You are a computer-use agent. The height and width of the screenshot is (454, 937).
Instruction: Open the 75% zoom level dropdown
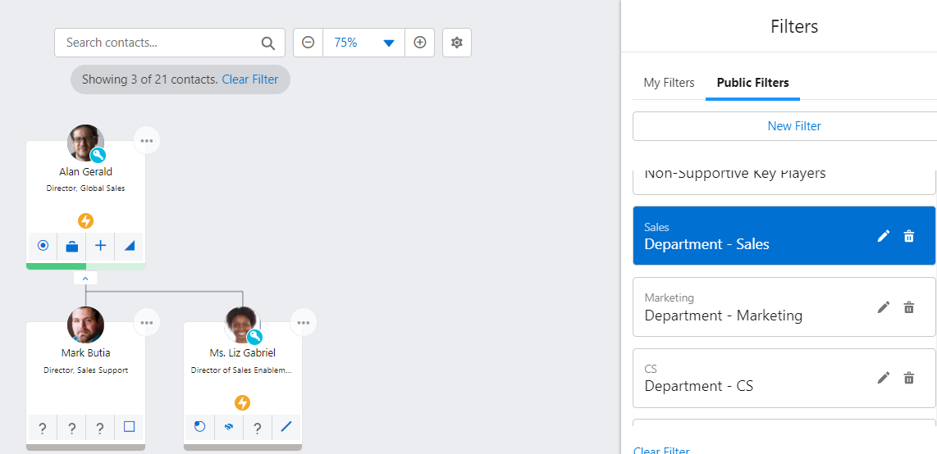tap(389, 43)
